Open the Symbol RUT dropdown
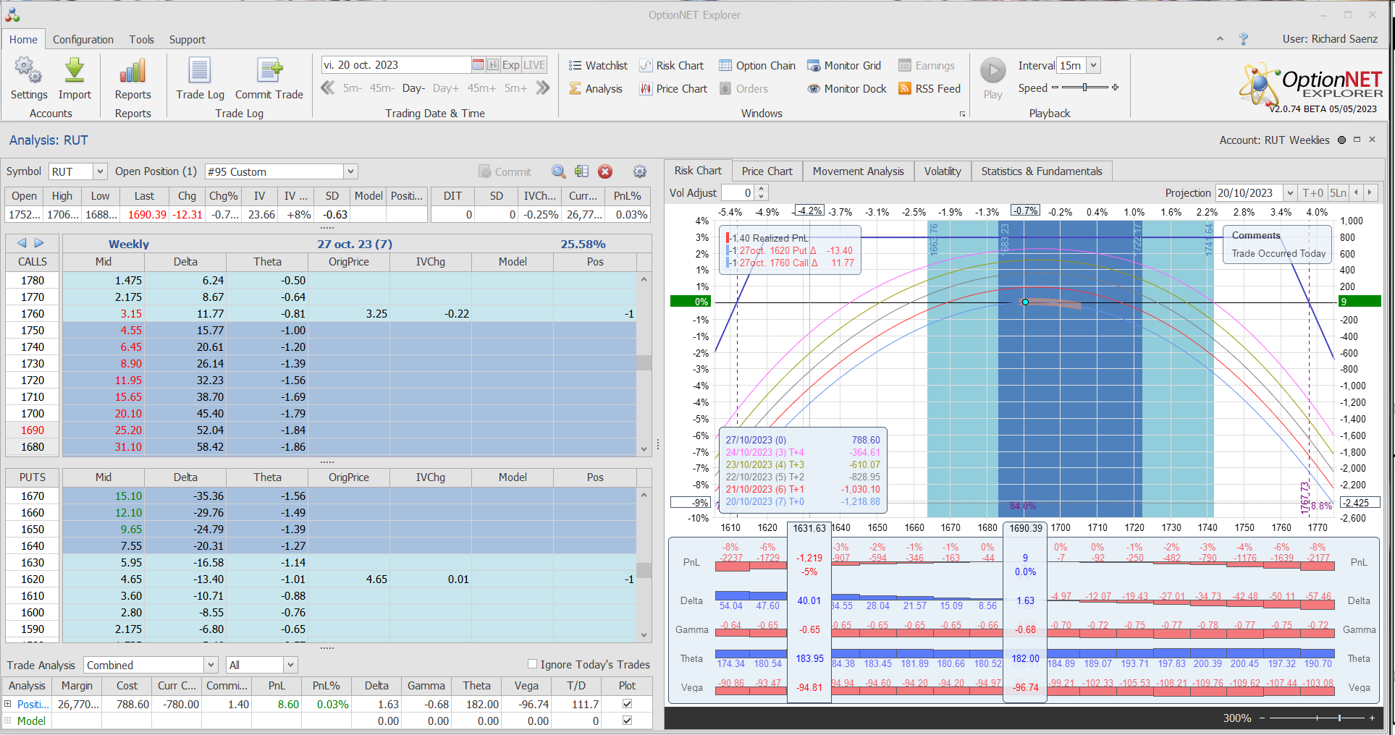1395x735 pixels. pyautogui.click(x=100, y=171)
